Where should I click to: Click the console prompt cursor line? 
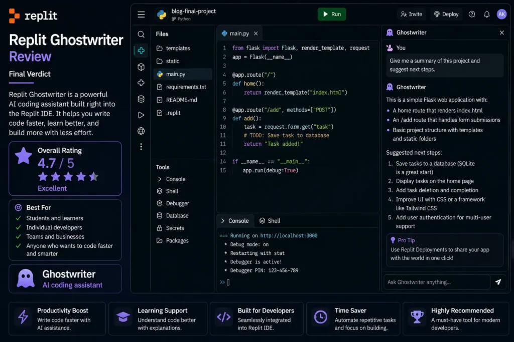click(x=225, y=282)
